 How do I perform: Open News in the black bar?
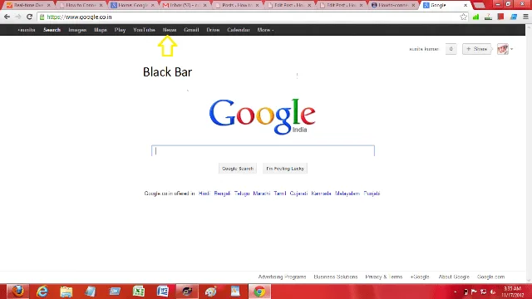coord(170,30)
